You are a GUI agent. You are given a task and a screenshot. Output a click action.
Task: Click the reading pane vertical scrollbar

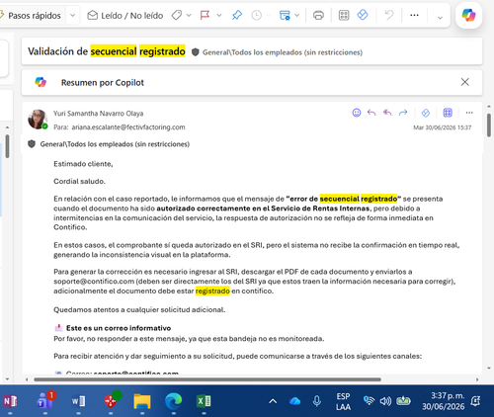click(489, 125)
